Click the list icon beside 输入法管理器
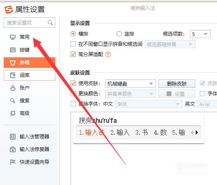The image size is (217, 185). click(x=13, y=137)
